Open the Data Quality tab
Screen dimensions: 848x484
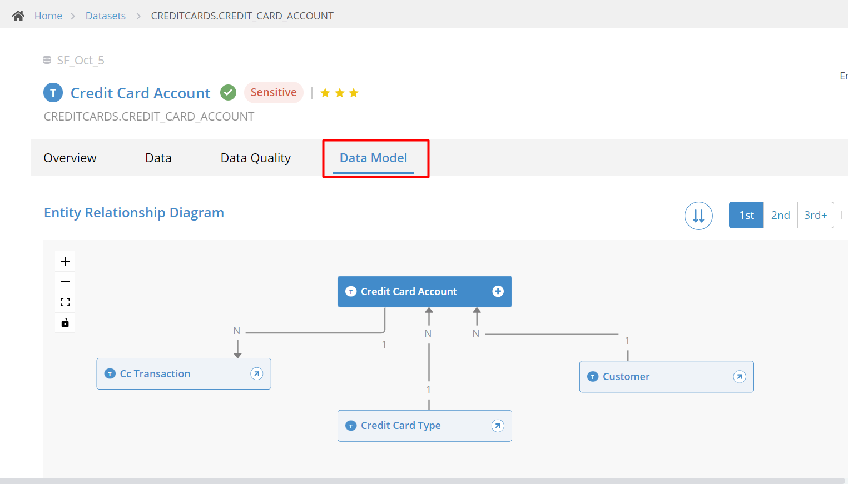click(x=256, y=158)
